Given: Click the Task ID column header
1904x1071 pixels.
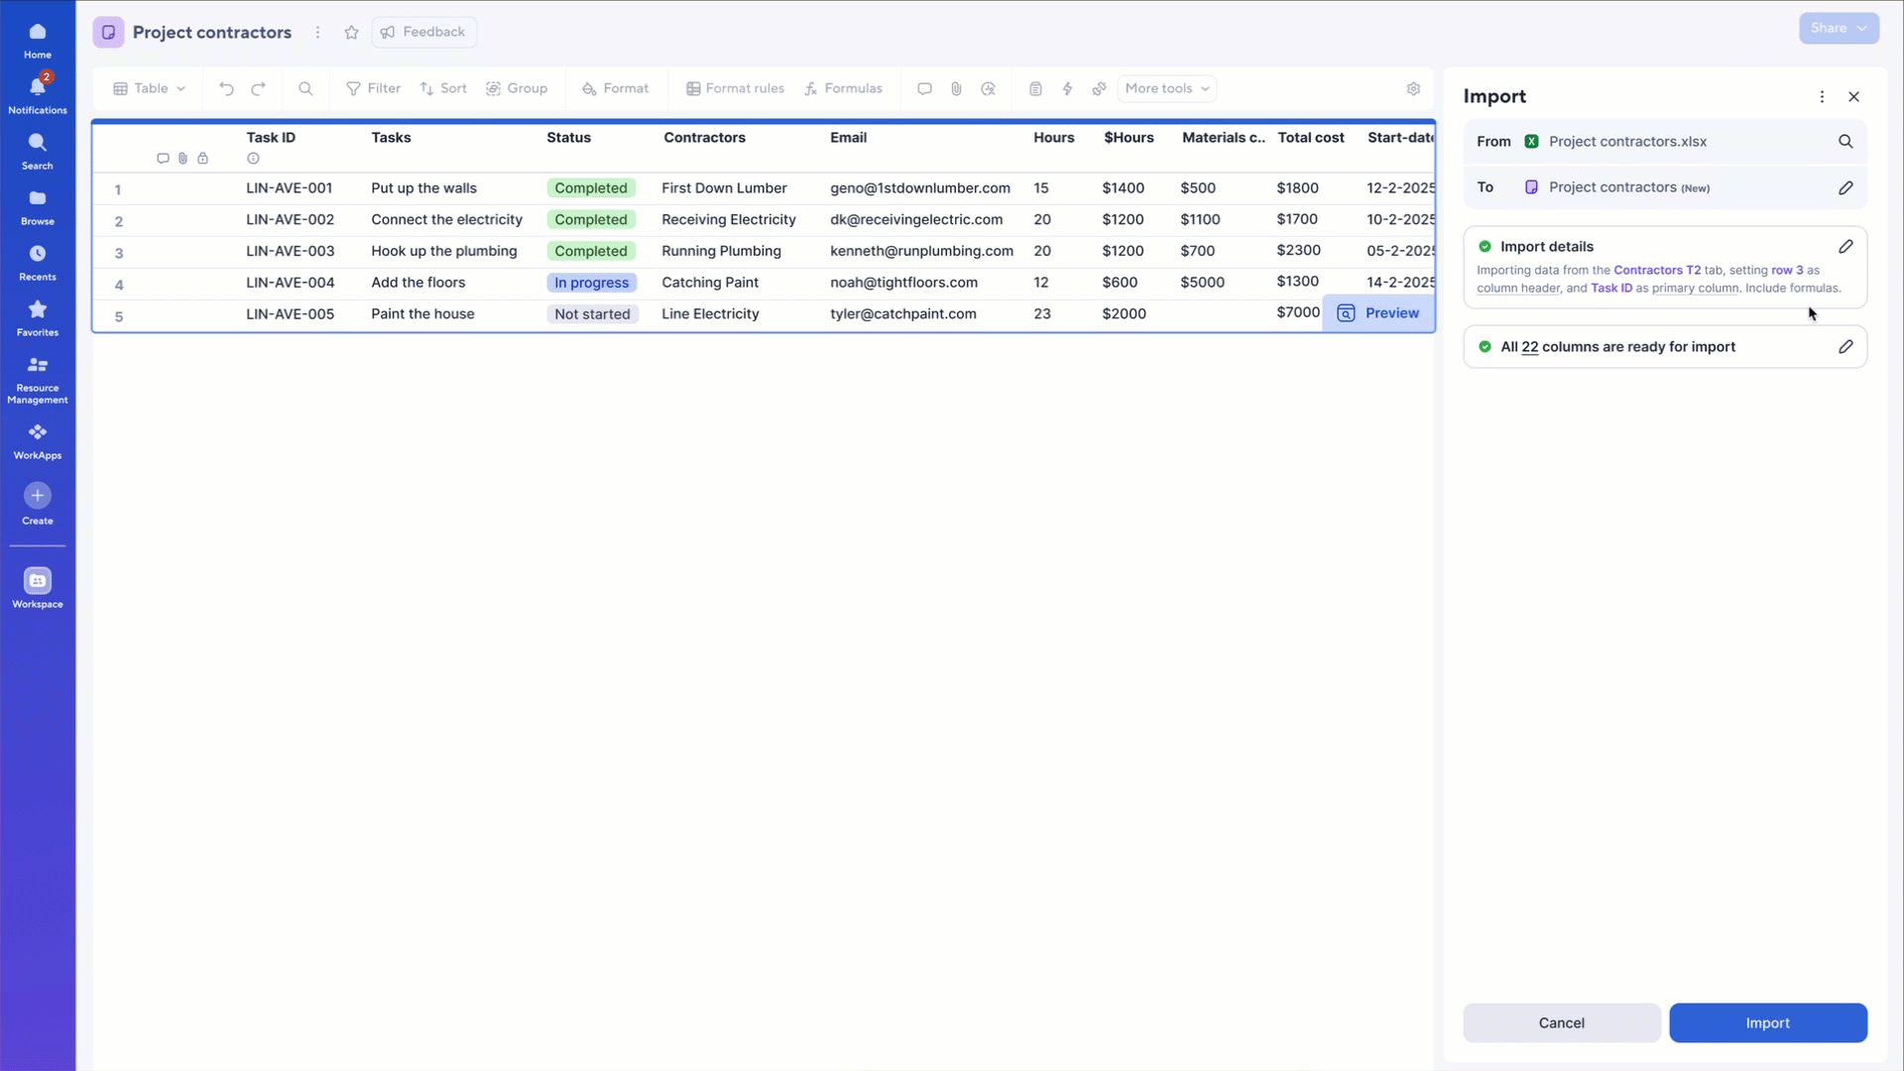Looking at the screenshot, I should point(271,138).
